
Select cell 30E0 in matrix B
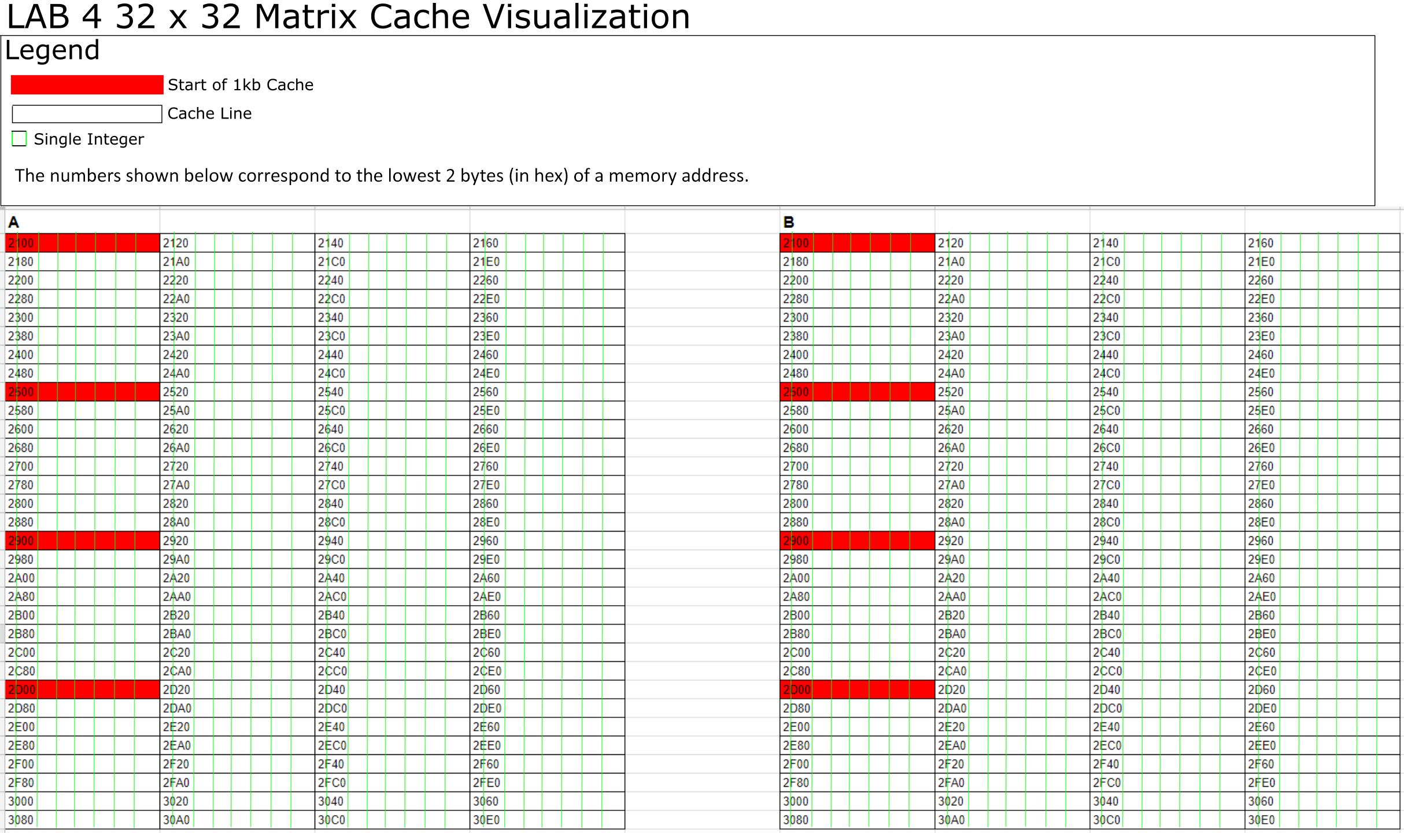click(1322, 820)
